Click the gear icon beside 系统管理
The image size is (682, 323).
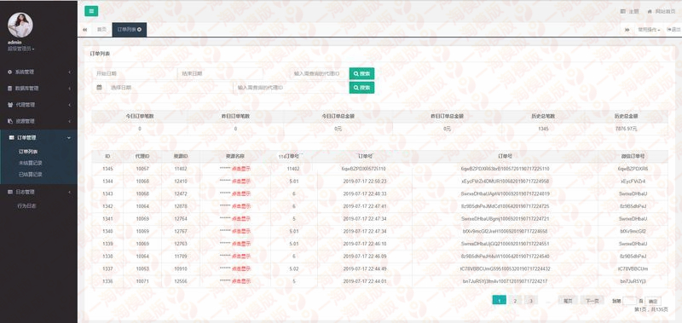coord(10,72)
